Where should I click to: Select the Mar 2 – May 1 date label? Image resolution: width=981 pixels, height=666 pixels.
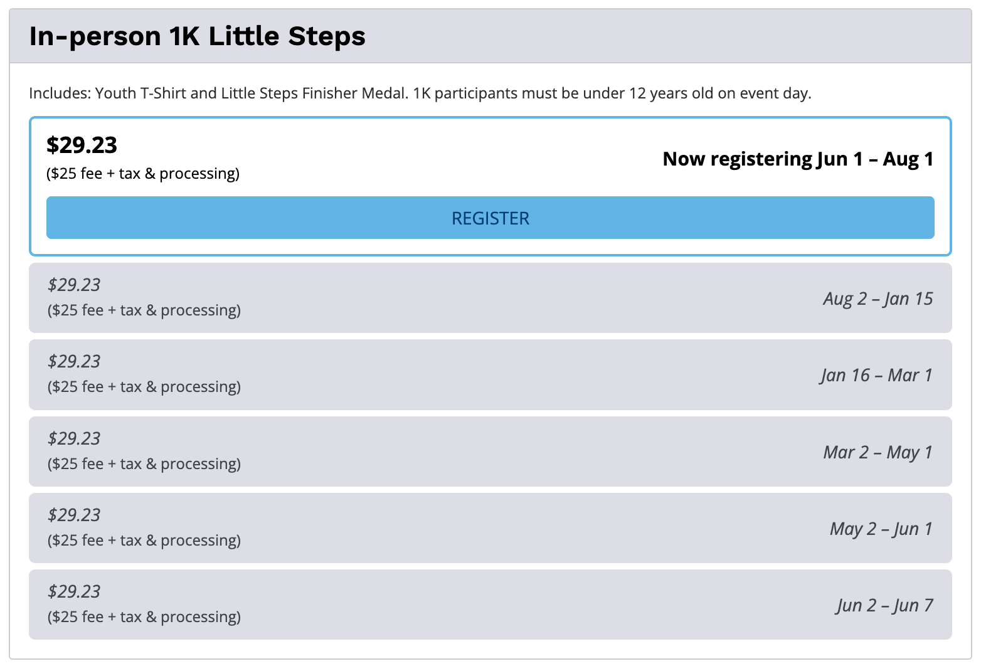pyautogui.click(x=878, y=452)
